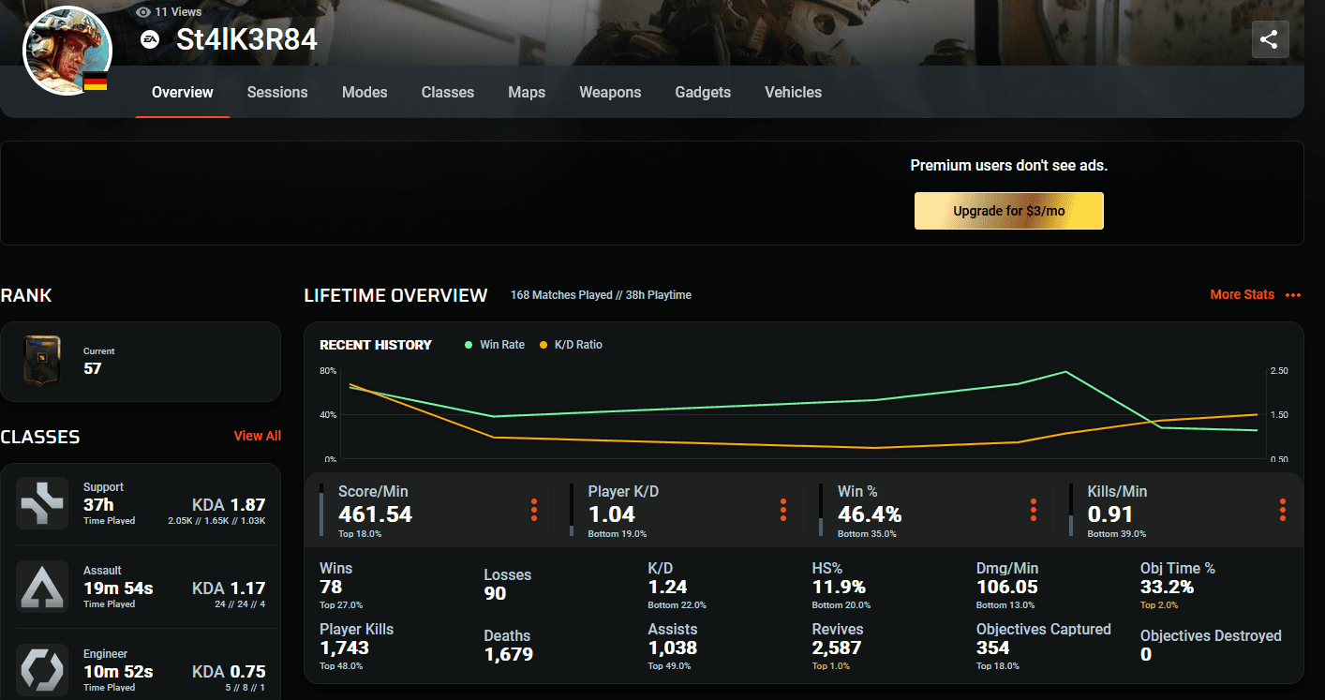The image size is (1325, 700).
Task: Click the Kills/Min percentile bar
Action: coord(1071,510)
